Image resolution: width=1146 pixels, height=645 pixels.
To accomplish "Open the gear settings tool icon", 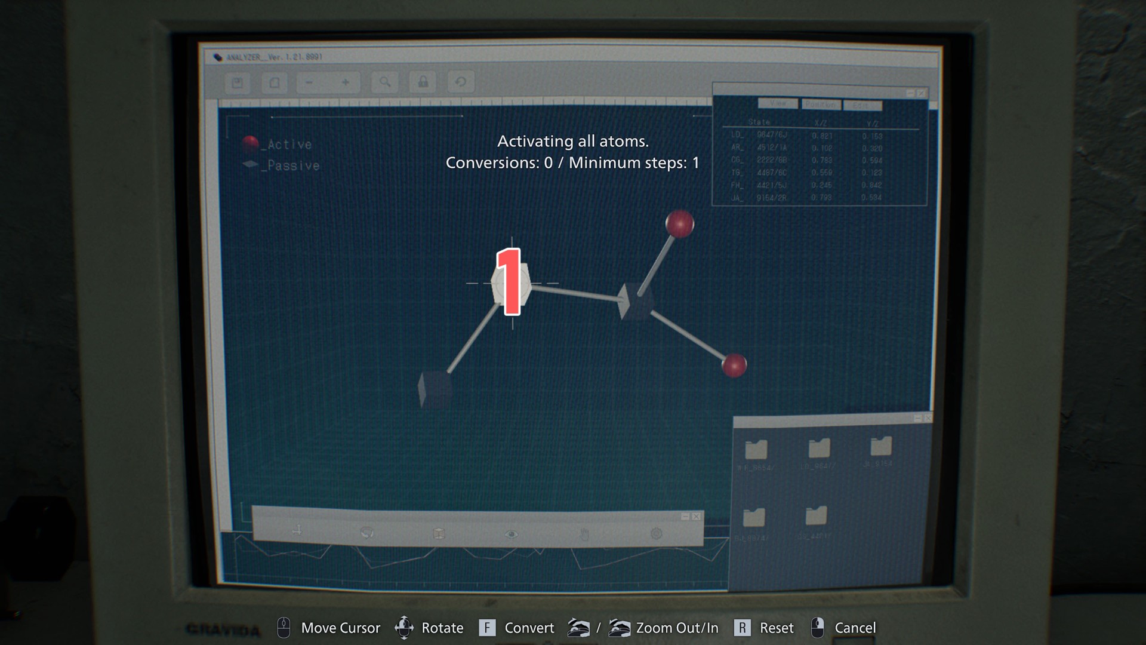I will click(x=656, y=533).
